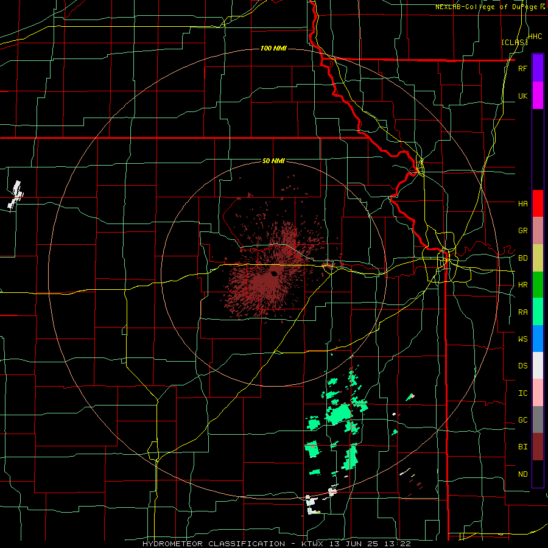Click the white DS legend swatch
548x548 pixels.
click(538, 365)
